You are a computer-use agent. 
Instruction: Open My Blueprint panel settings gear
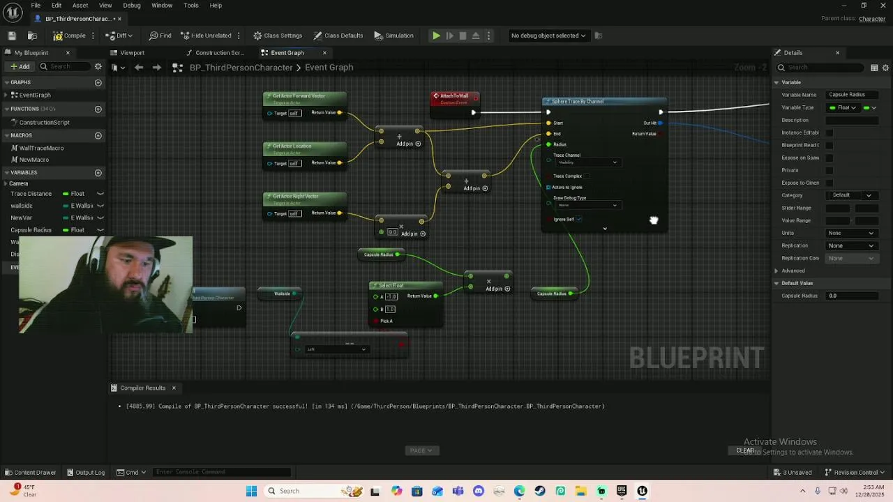[98, 66]
